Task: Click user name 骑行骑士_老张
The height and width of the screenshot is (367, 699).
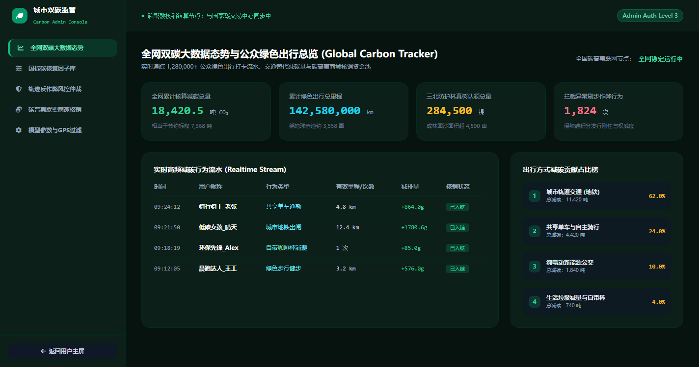Action: [x=218, y=207]
